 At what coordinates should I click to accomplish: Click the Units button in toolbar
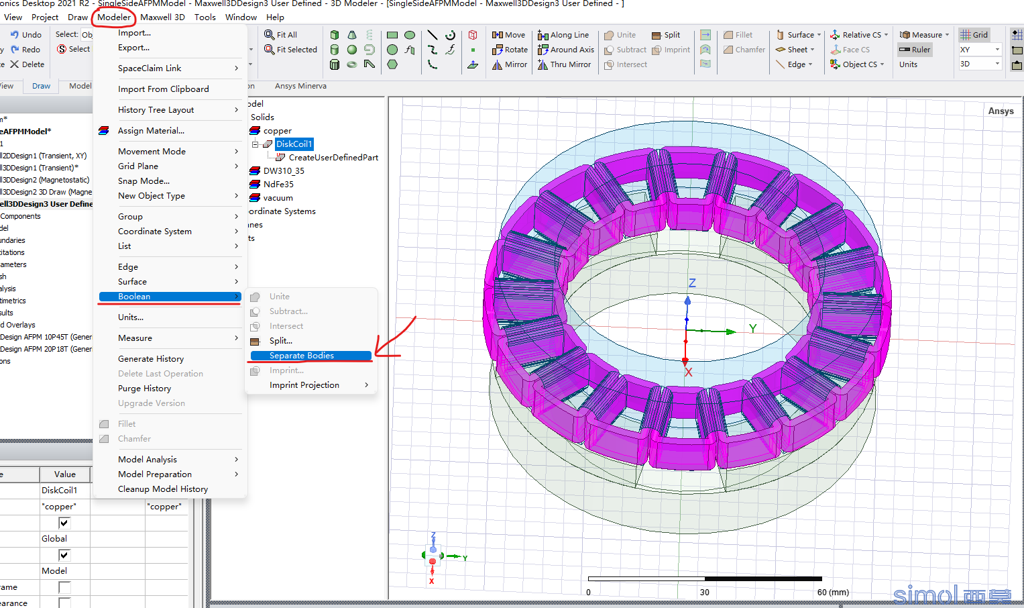coord(908,64)
